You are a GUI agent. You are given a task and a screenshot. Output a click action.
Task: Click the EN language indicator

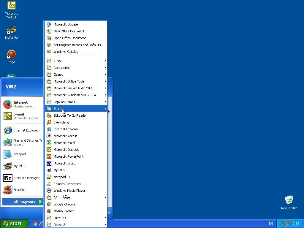coord(271,224)
